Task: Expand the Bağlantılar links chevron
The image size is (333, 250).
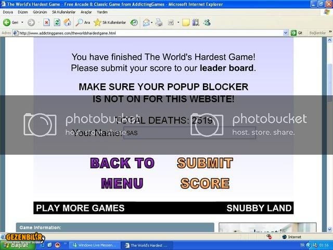Action: click(x=330, y=32)
